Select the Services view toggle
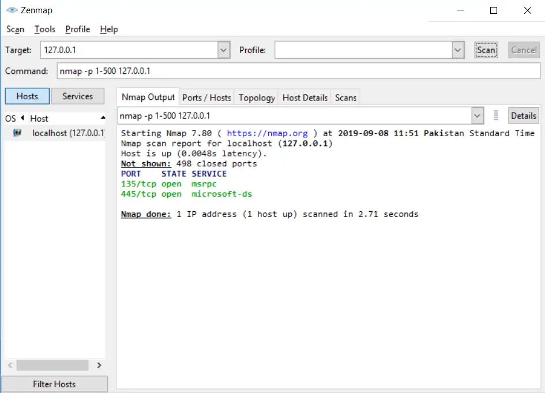 [x=77, y=96]
